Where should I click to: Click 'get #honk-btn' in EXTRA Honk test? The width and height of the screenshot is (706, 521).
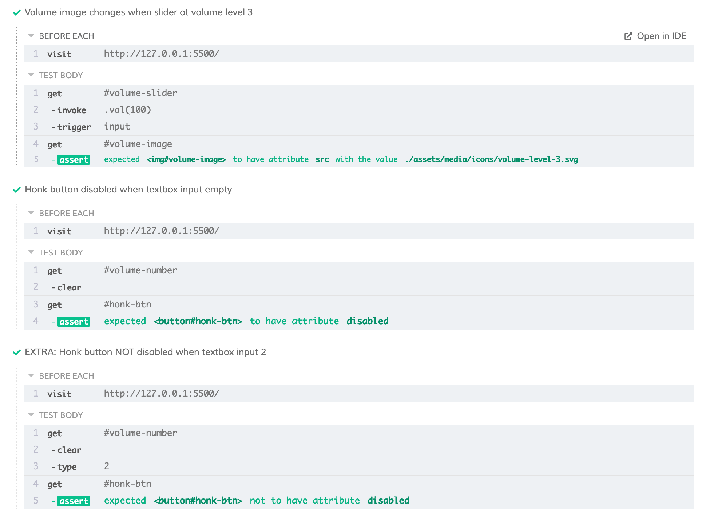(359, 484)
